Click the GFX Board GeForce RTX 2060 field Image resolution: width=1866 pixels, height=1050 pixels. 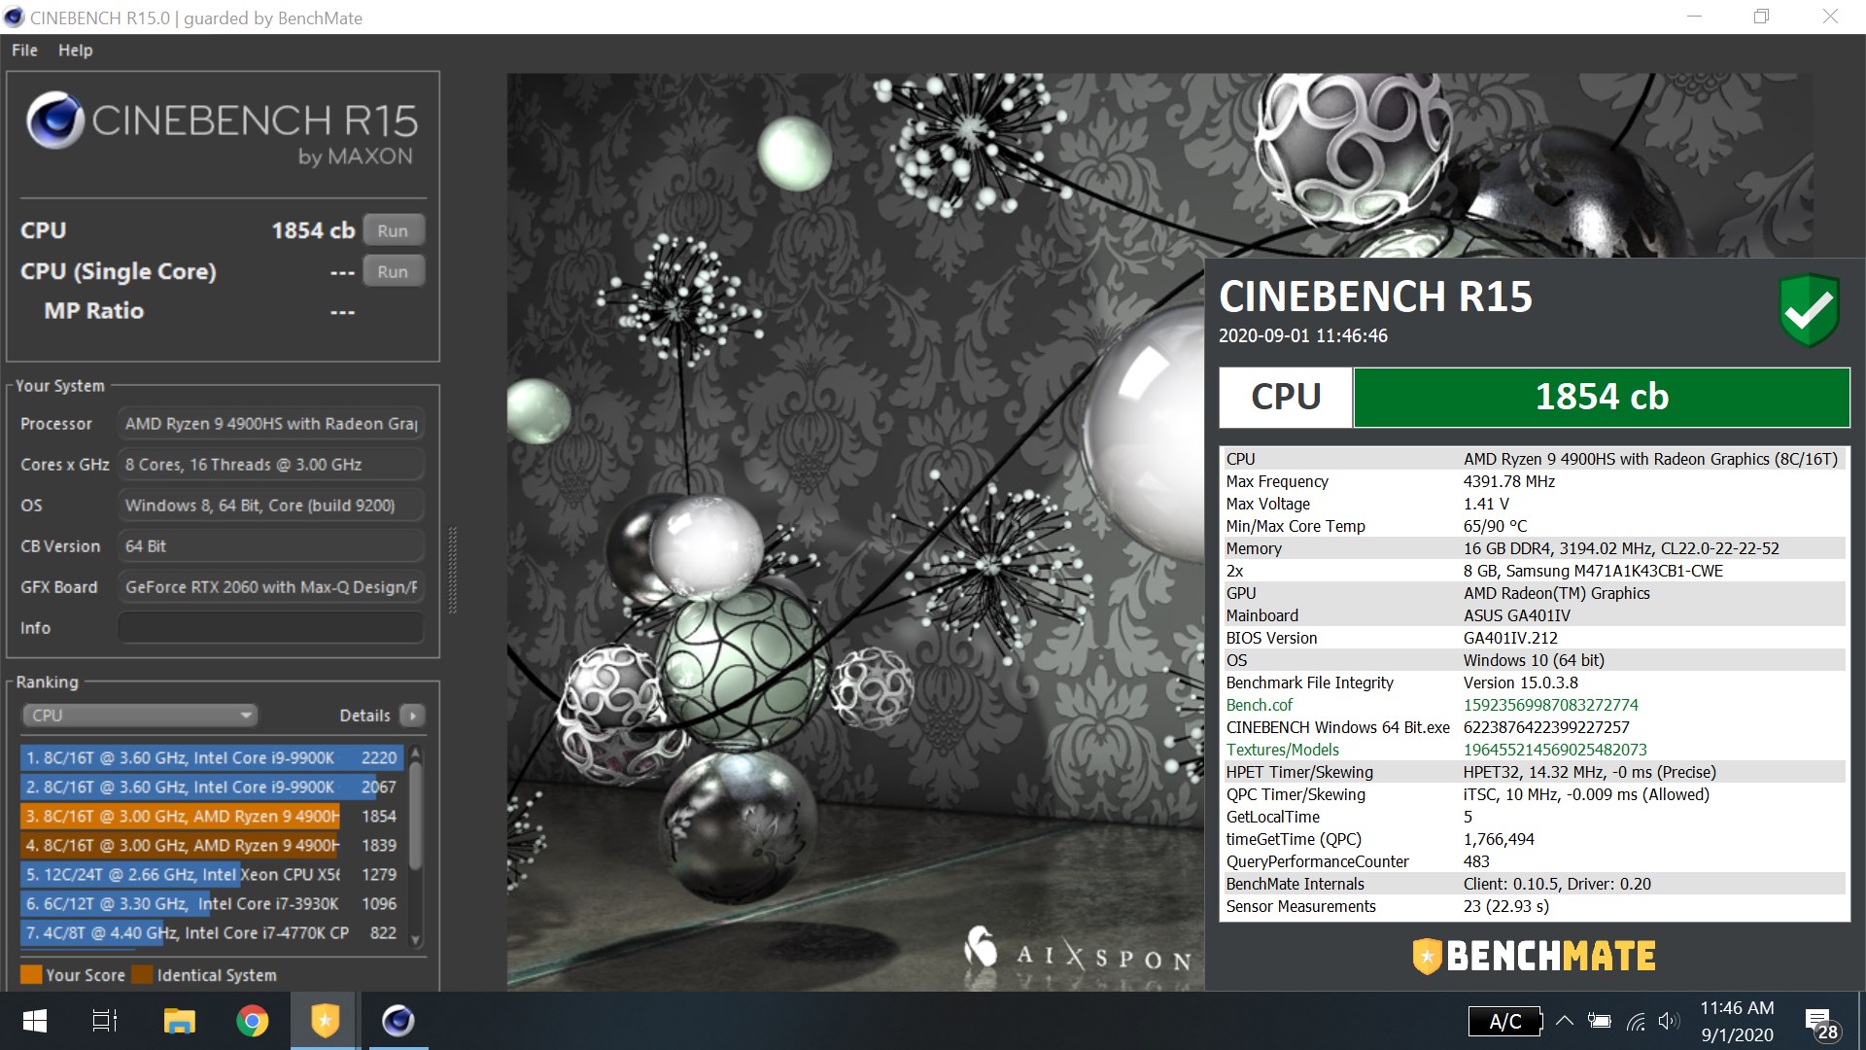pyautogui.click(x=271, y=587)
